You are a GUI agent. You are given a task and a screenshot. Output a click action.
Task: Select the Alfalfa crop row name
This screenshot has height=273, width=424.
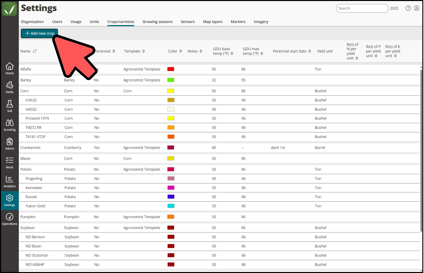pyautogui.click(x=26, y=69)
